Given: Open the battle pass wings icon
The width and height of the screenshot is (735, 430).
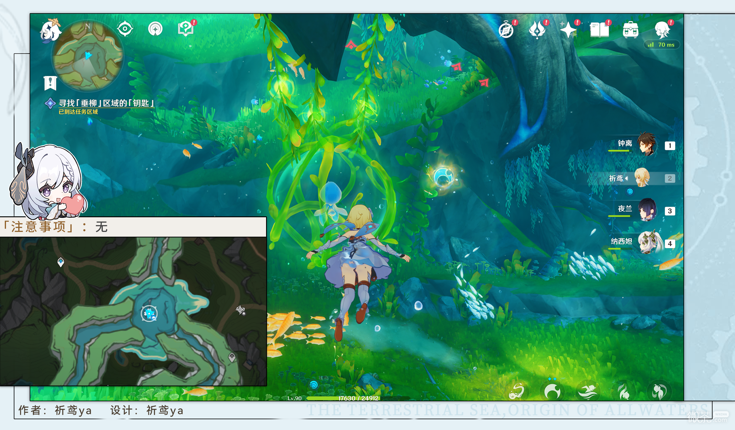Looking at the screenshot, I should [538, 30].
